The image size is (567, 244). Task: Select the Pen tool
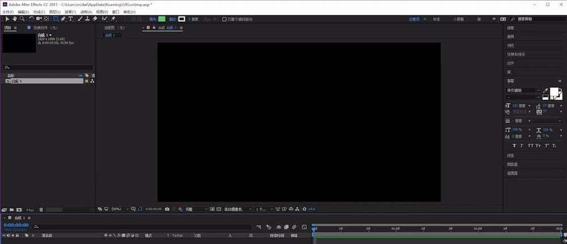(x=64, y=19)
